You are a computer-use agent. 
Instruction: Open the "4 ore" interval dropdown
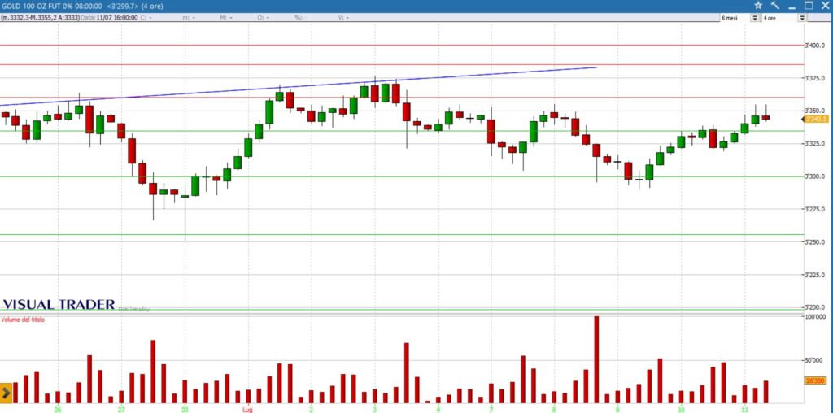point(802,18)
